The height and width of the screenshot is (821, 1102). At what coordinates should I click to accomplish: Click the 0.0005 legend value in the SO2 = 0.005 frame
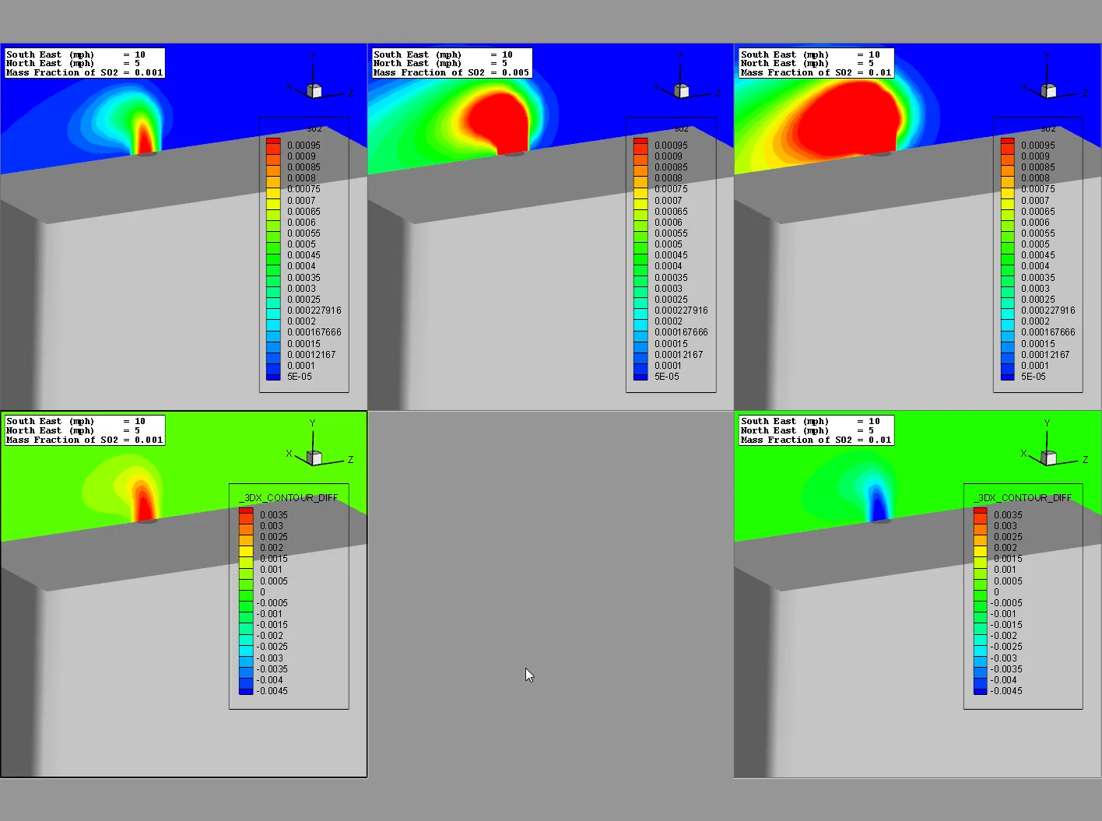tap(669, 244)
